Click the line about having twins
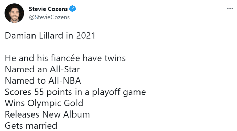Image resolution: width=237 pixels, height=131 pixels. [x=65, y=58]
